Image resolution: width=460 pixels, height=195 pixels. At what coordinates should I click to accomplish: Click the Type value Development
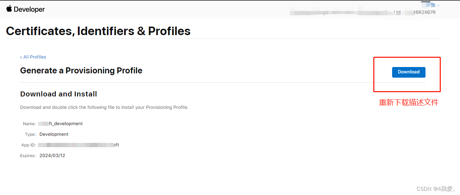coord(54,134)
